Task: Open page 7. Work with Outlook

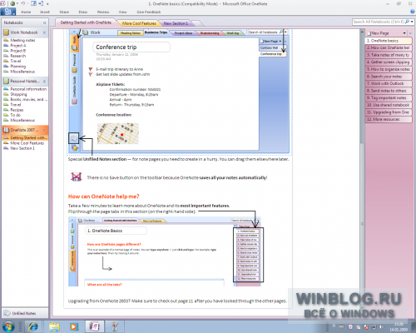Action: [389, 83]
